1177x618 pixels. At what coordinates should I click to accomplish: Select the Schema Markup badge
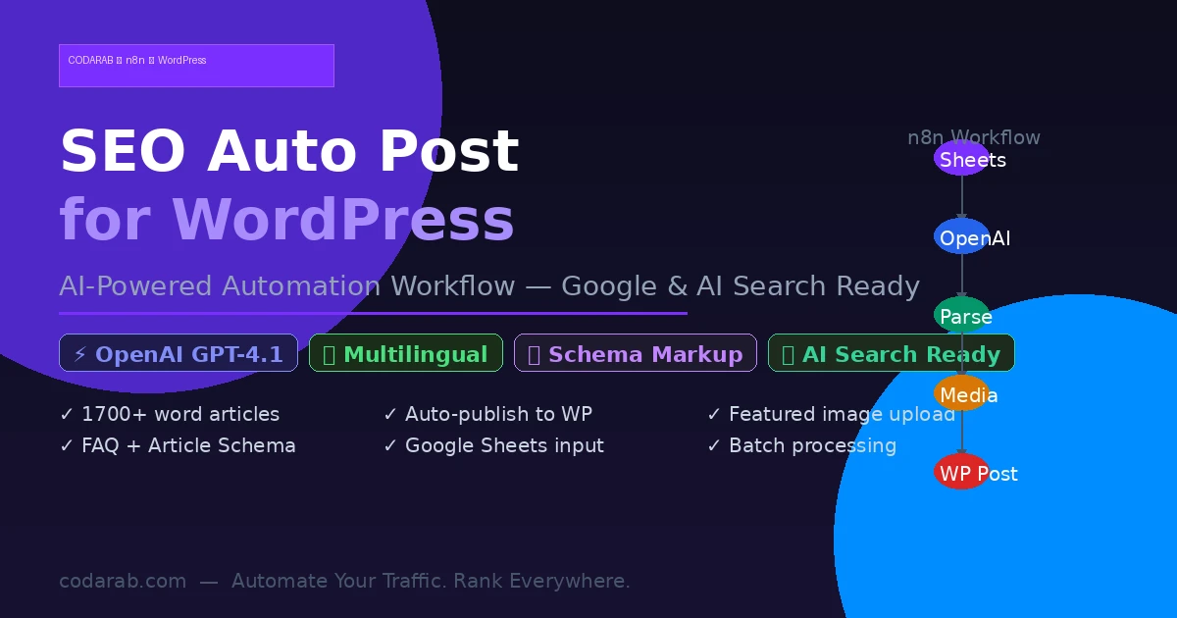[x=635, y=354]
